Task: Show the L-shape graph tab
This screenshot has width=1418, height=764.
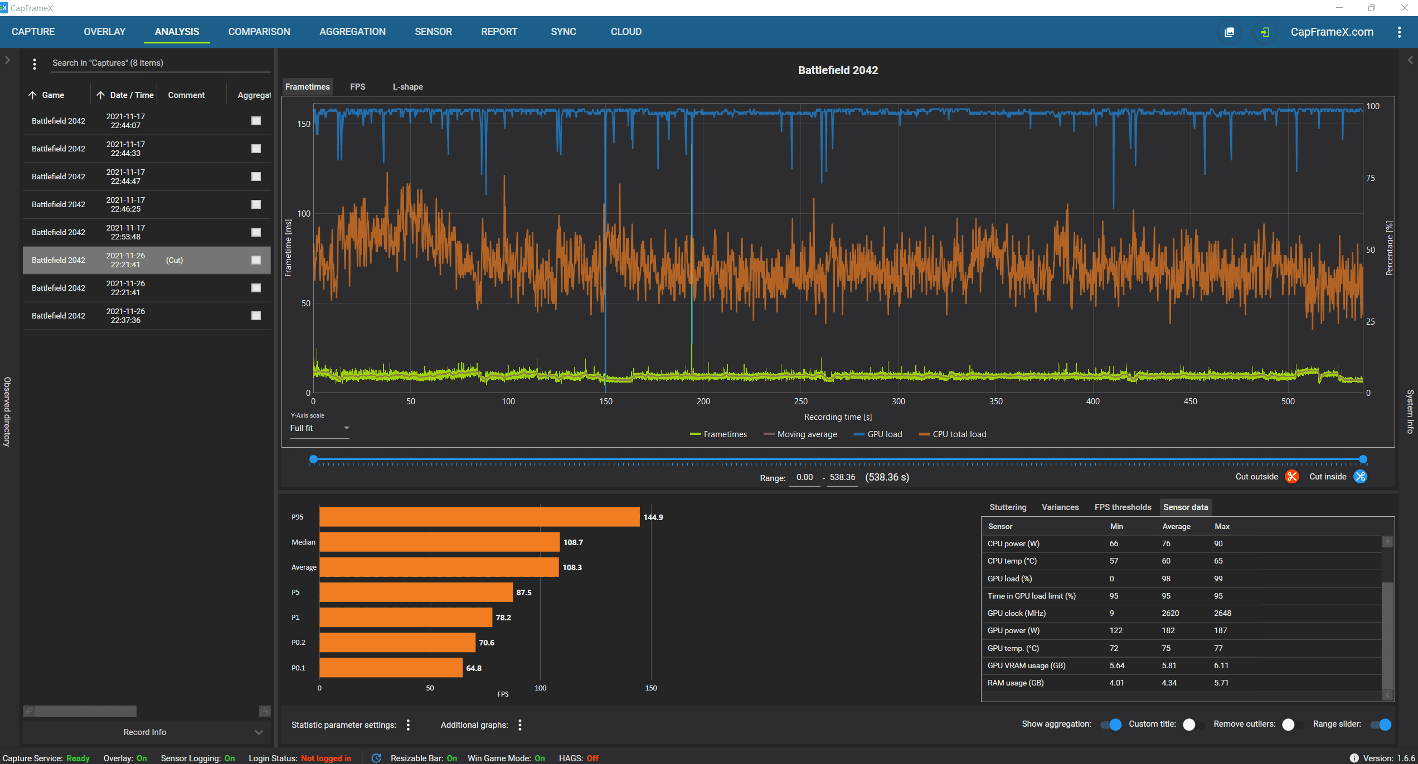Action: [x=407, y=87]
